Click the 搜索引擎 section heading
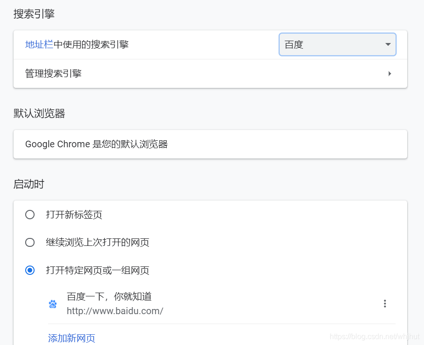Image resolution: width=424 pixels, height=345 pixels. [x=34, y=14]
